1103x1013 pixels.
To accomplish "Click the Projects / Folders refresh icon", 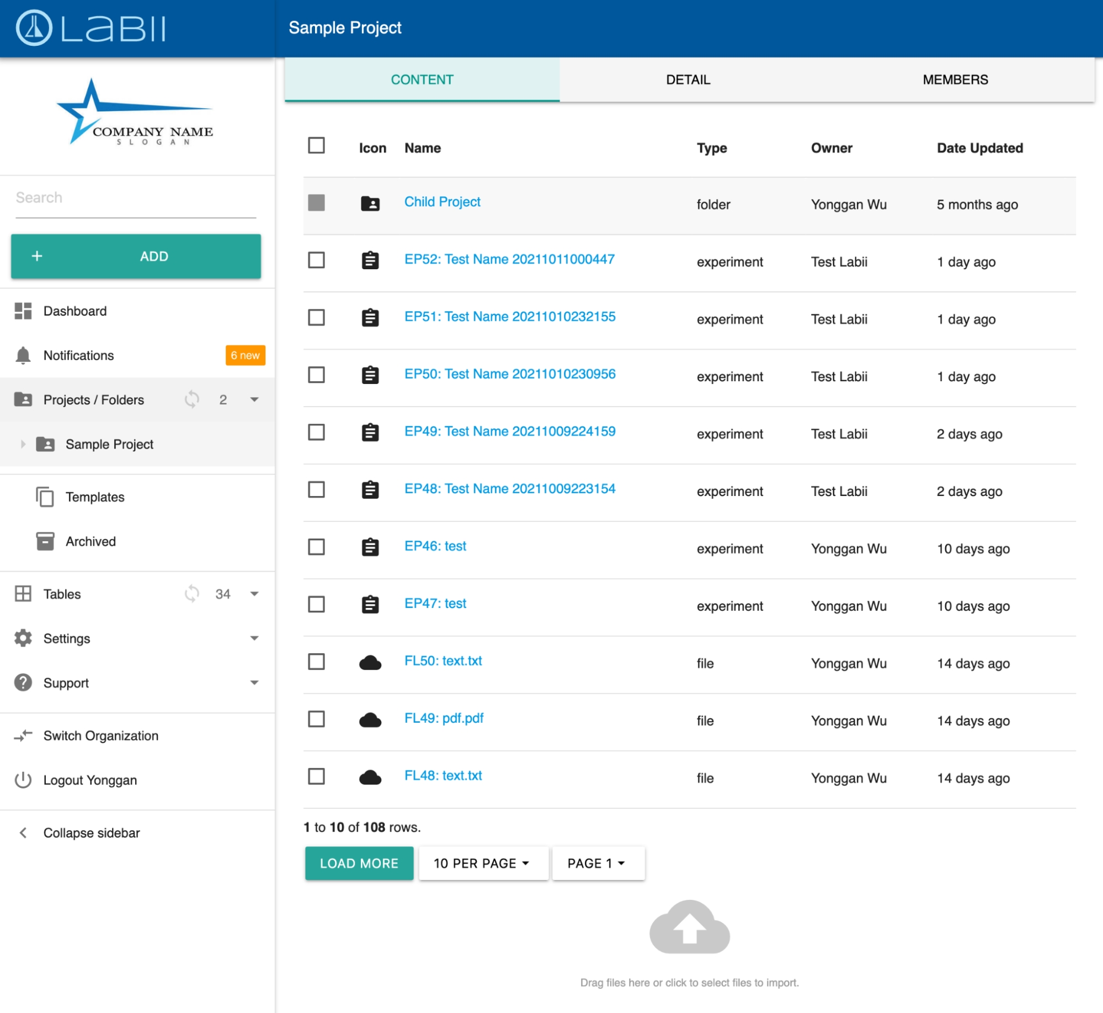I will click(191, 399).
